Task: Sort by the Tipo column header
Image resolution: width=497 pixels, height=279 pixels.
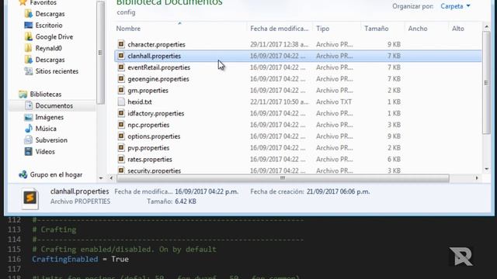Action: [x=323, y=29]
